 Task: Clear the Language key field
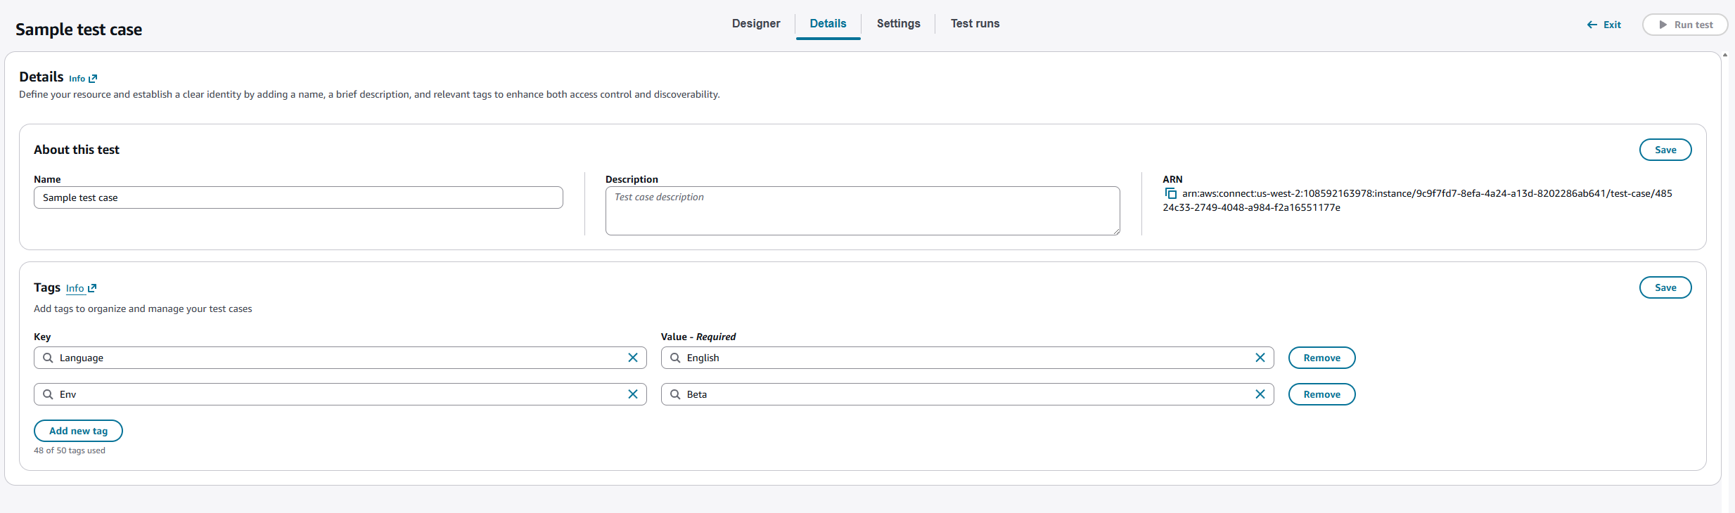(632, 358)
